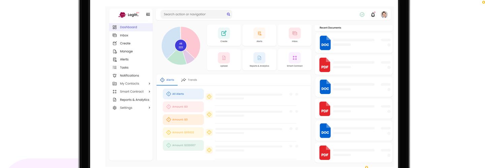The image size is (485, 168).
Task: Click the pink pie chart segment
Action: [x=191, y=39]
